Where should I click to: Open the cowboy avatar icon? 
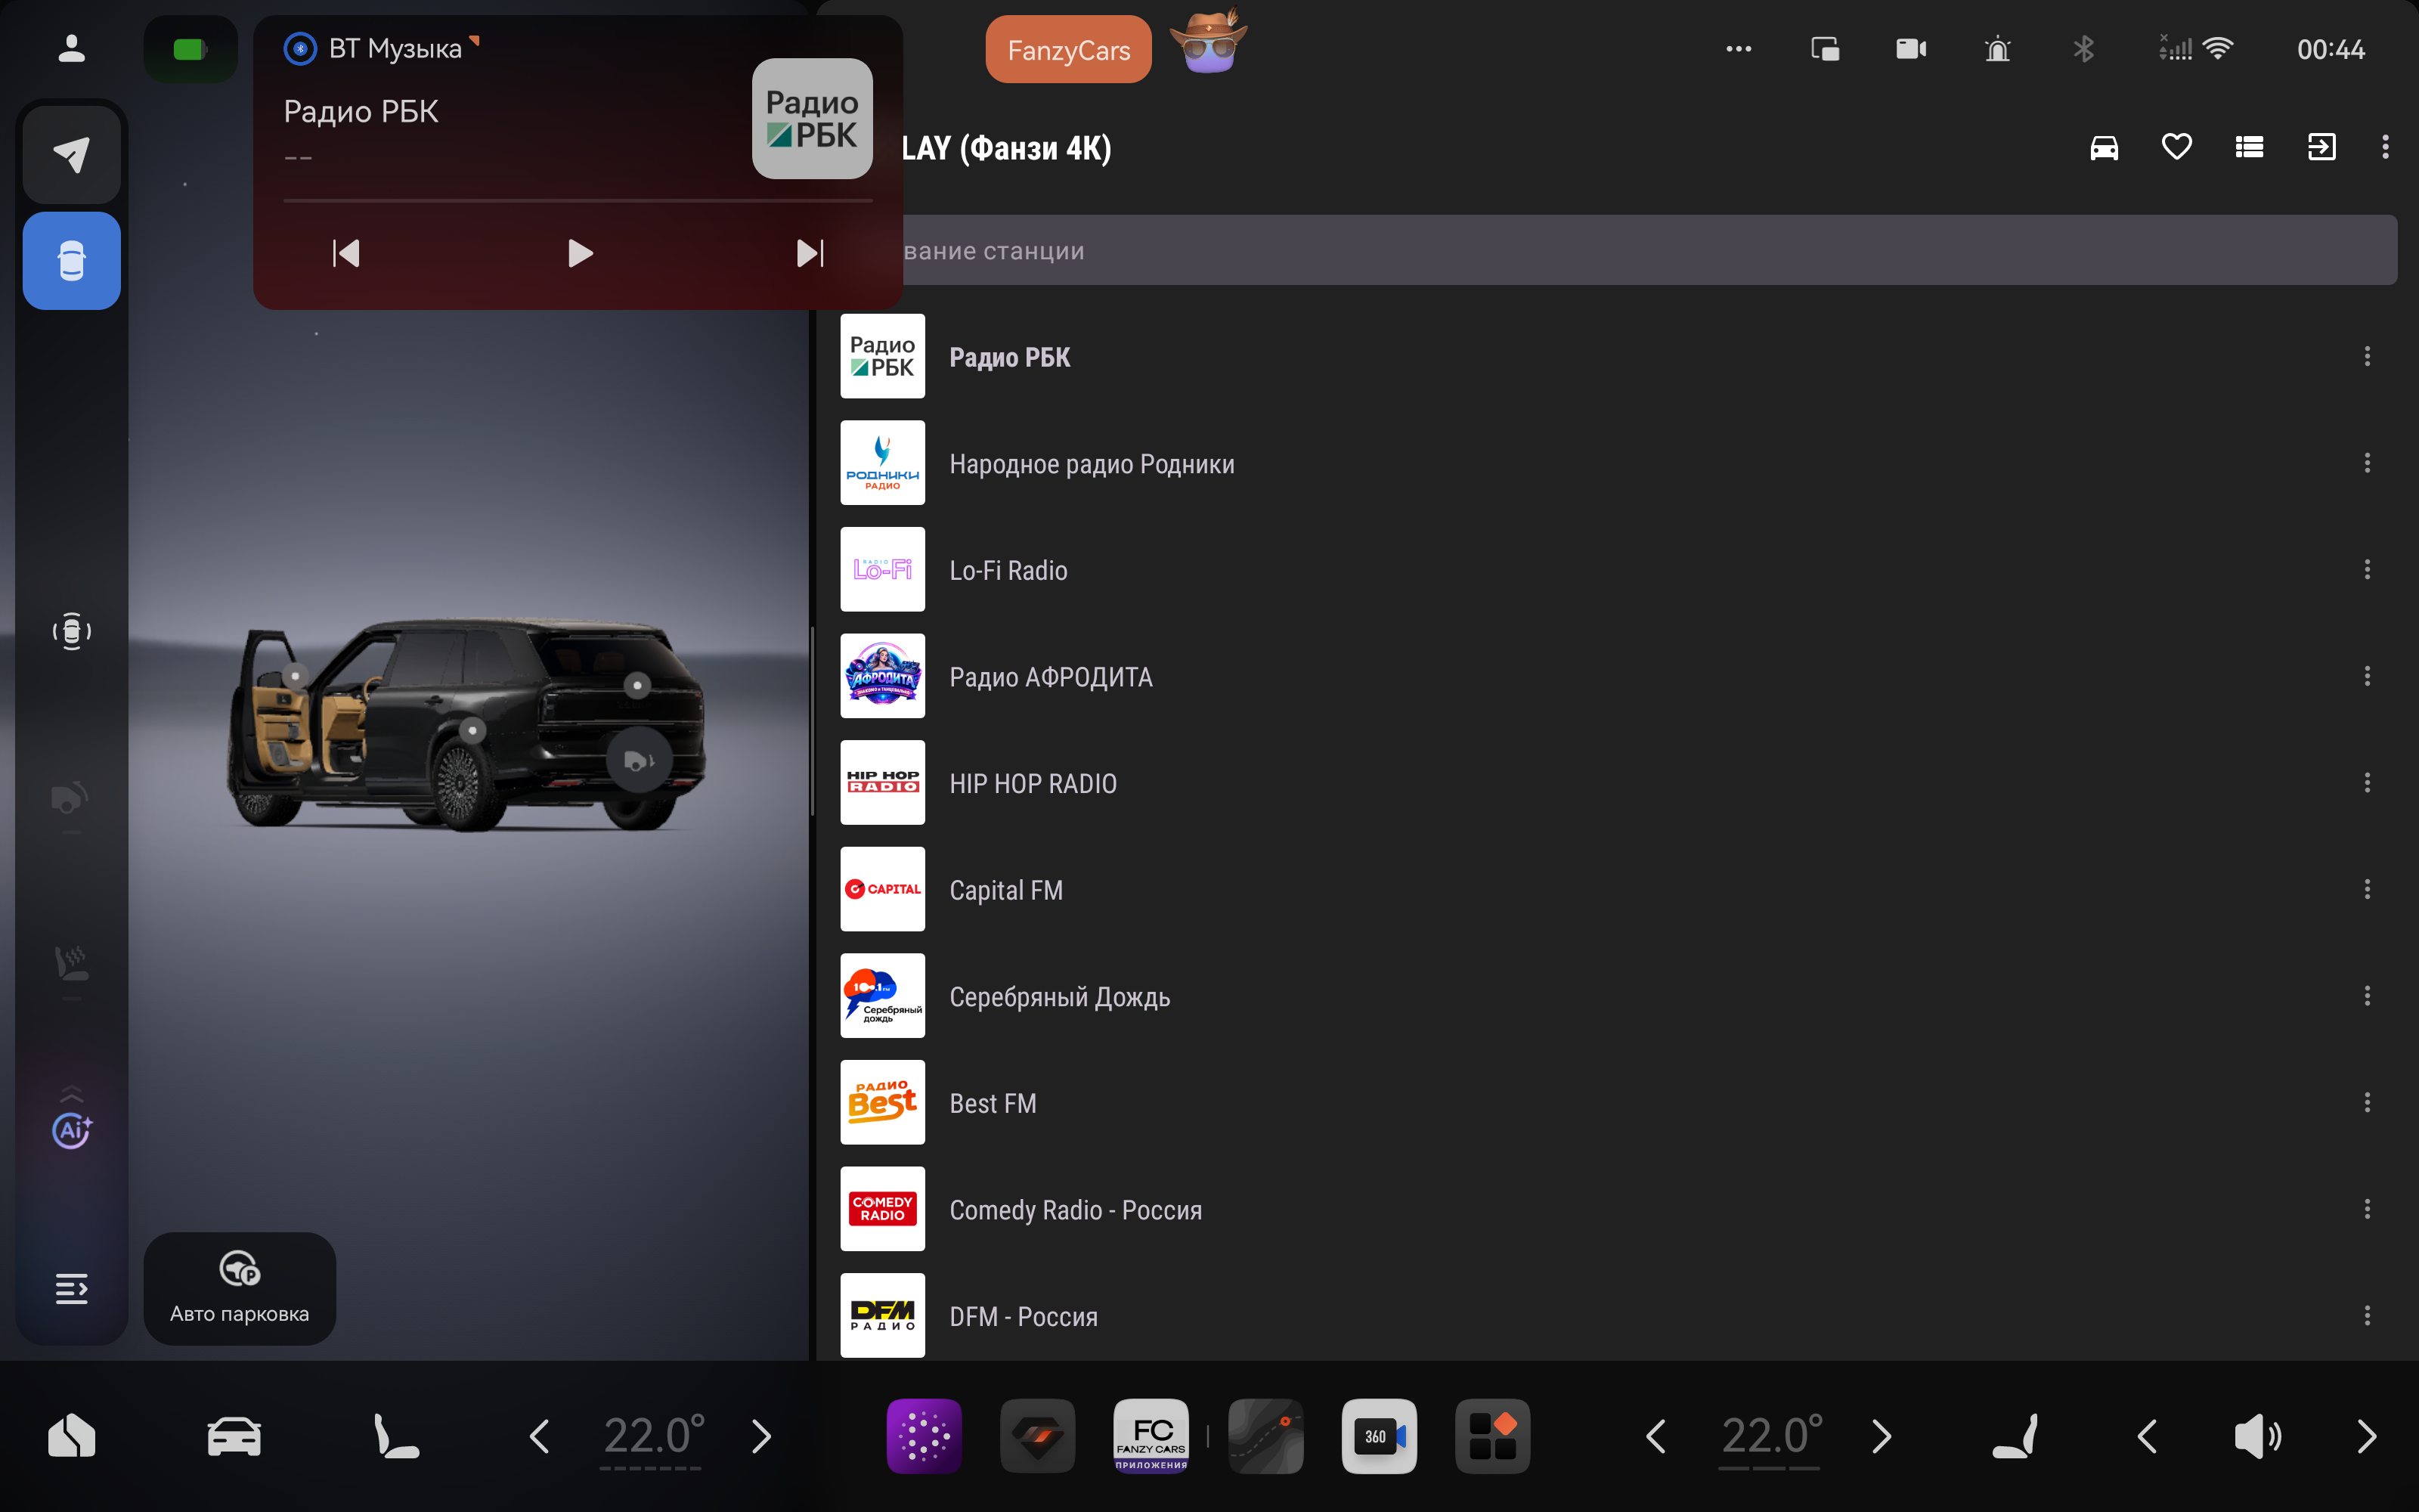tap(1209, 41)
